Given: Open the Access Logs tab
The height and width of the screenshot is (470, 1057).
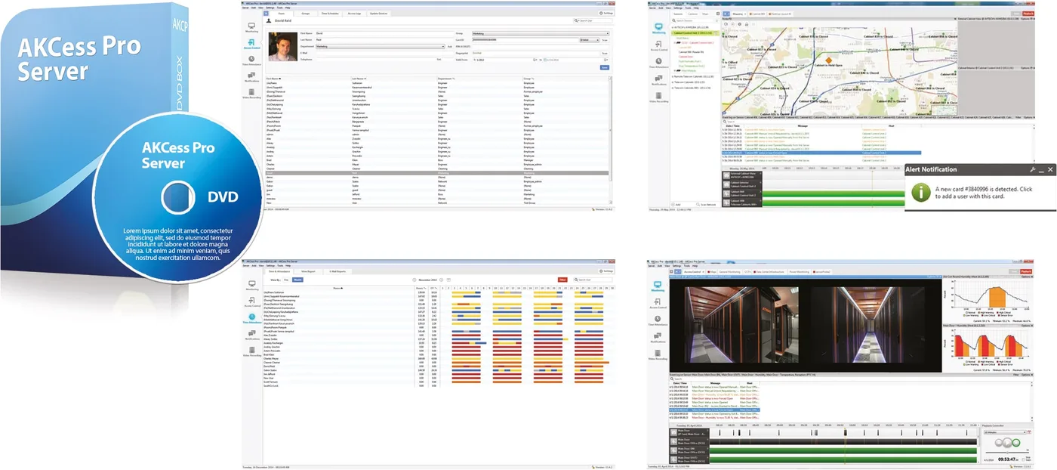Looking at the screenshot, I should 354,14.
